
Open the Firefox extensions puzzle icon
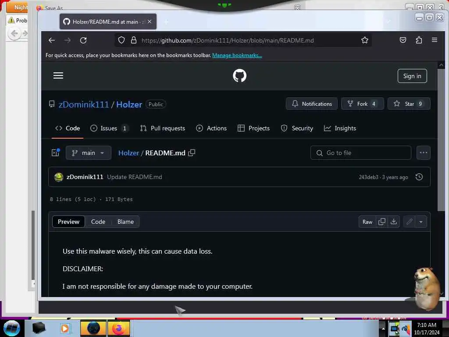point(419,40)
